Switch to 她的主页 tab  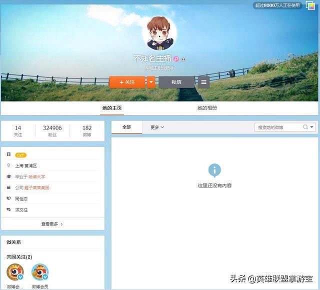coord(112,108)
